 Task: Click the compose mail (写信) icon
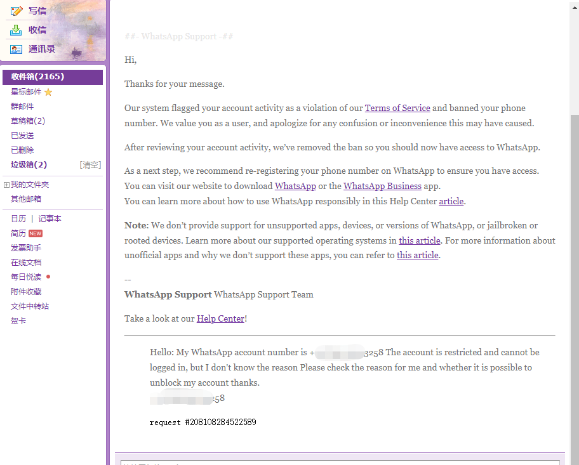17,11
